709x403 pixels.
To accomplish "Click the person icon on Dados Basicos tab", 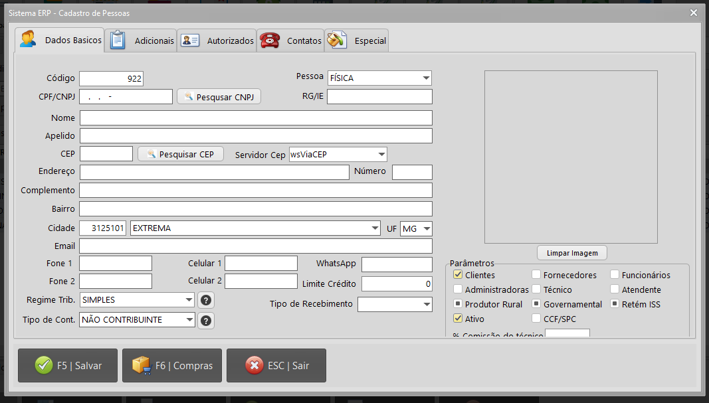I will [x=28, y=40].
